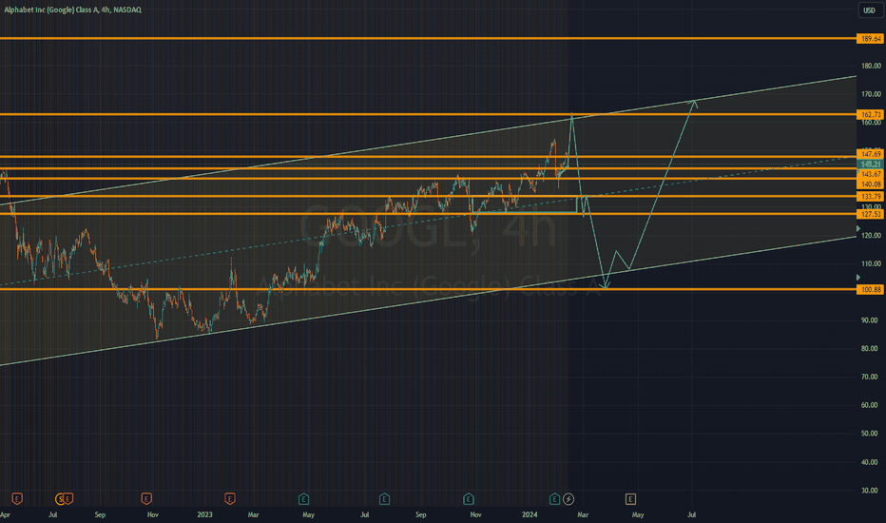Select the 127.53 price line label
The height and width of the screenshot is (523, 886).
[x=870, y=214]
